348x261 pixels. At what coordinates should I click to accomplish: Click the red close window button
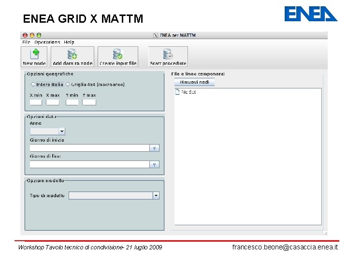click(25, 35)
